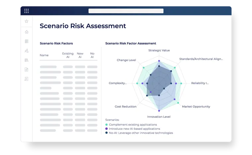Click the Reliability I... axis label

click(200, 83)
